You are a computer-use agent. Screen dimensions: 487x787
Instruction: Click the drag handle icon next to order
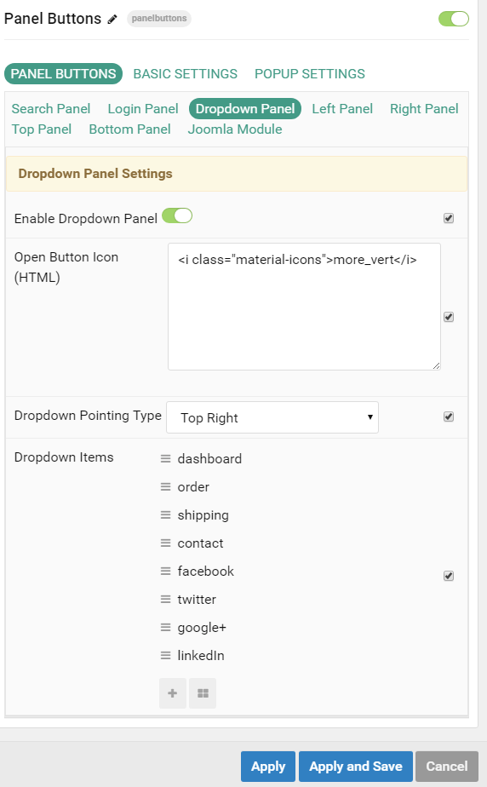pyautogui.click(x=165, y=487)
